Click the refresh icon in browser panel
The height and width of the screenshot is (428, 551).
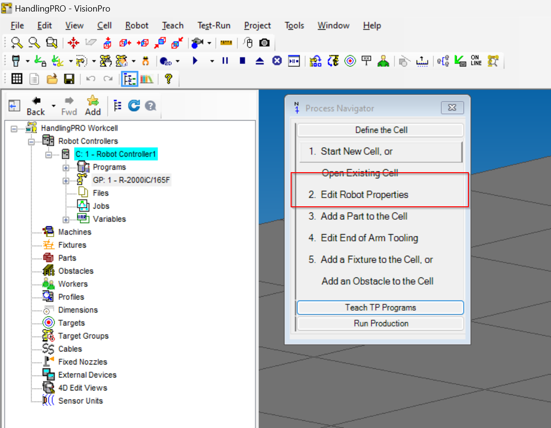click(134, 105)
